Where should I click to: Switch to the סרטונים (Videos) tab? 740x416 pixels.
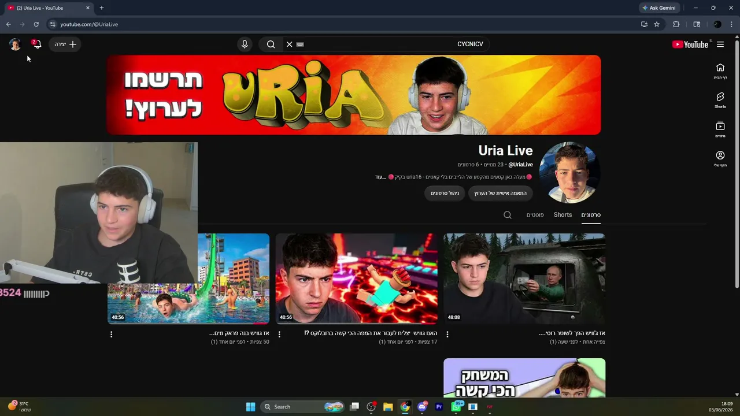click(x=591, y=215)
